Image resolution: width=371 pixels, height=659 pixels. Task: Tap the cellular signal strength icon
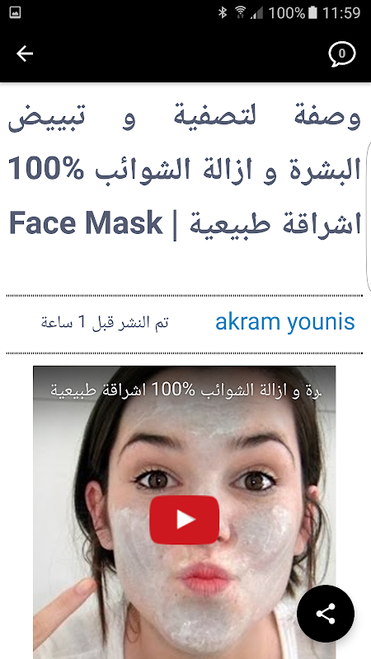coord(256,12)
